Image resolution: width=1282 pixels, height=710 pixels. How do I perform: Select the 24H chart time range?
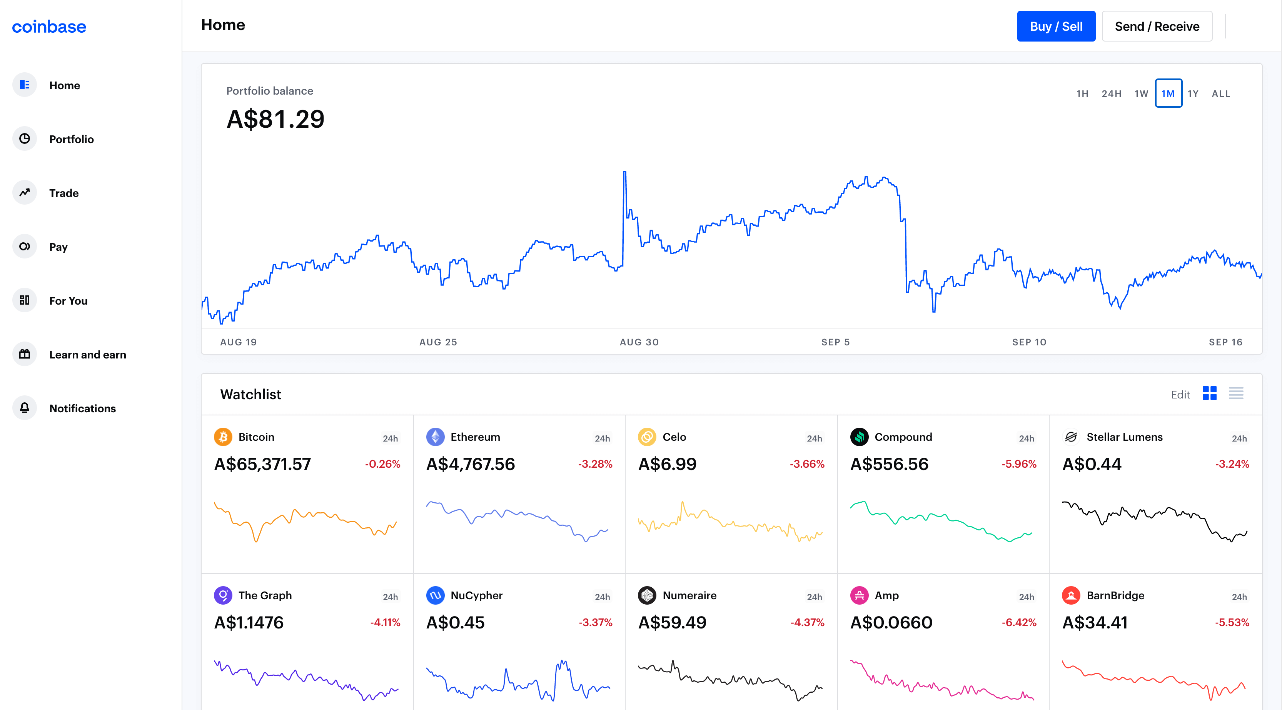coord(1111,93)
